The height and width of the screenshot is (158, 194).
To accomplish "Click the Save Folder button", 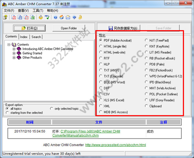I will point(163,28).
